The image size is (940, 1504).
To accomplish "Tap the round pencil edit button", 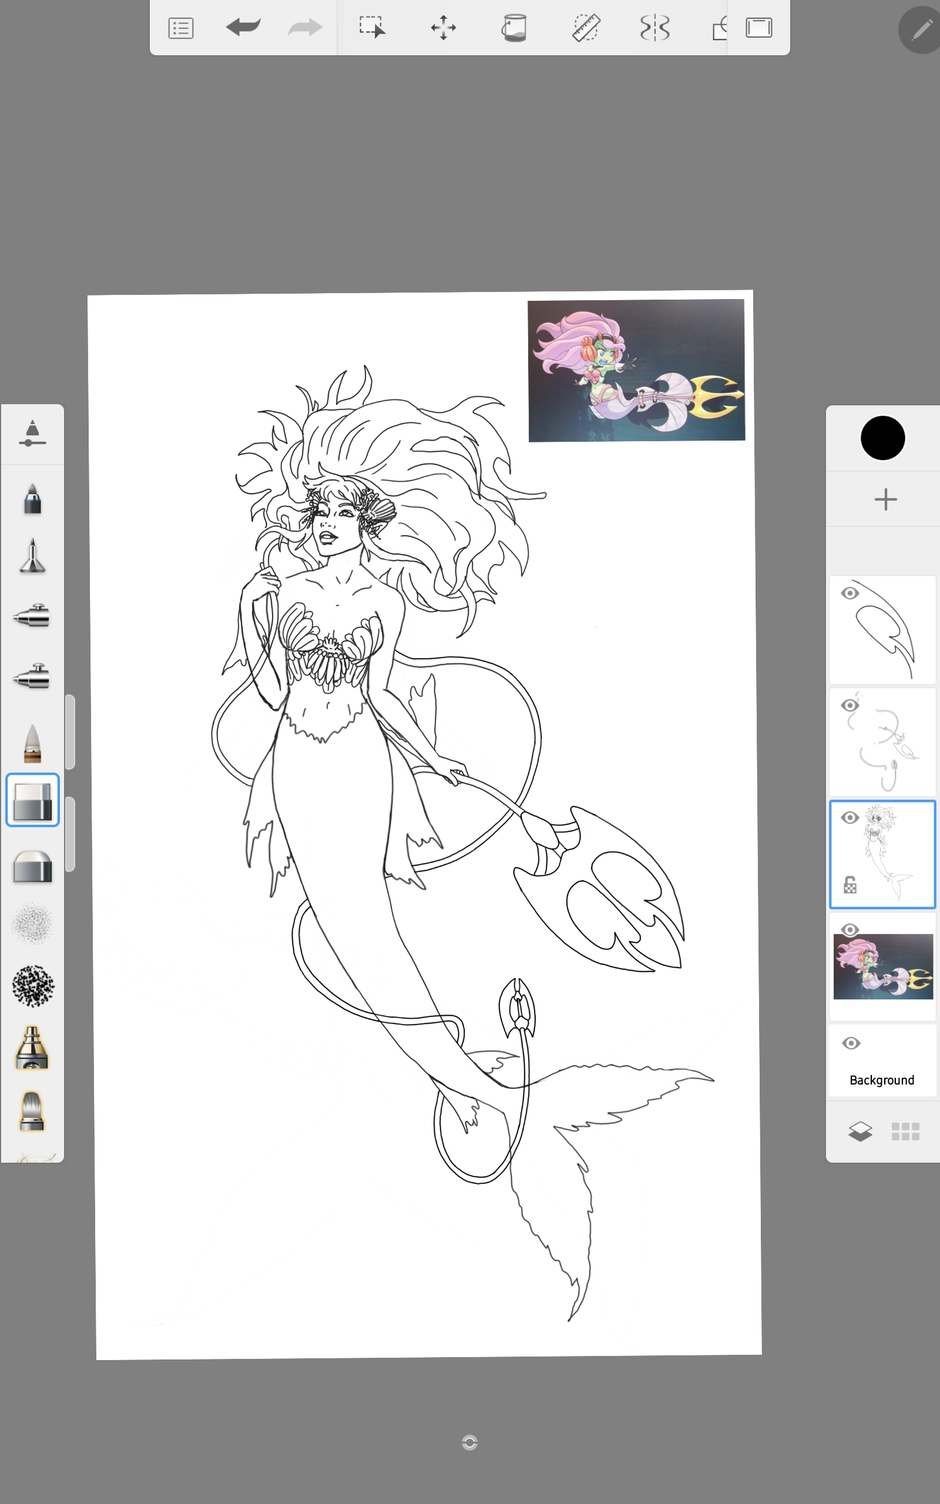I will click(x=920, y=30).
